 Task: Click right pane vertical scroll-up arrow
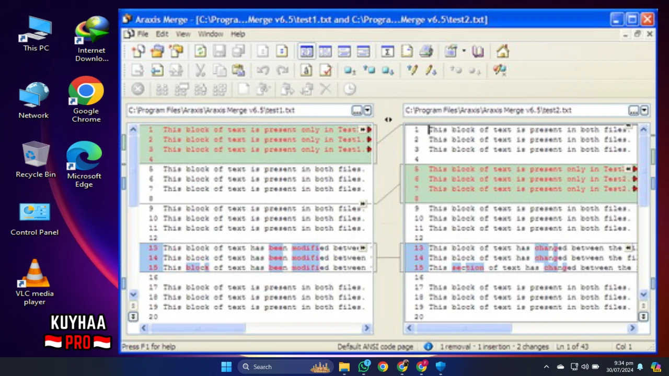click(643, 130)
